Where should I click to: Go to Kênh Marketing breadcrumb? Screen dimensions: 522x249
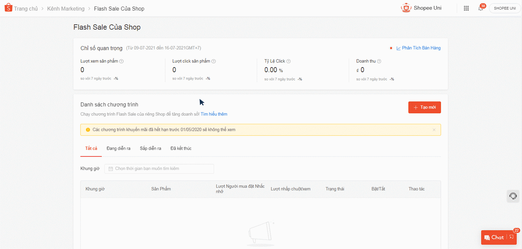click(x=66, y=9)
